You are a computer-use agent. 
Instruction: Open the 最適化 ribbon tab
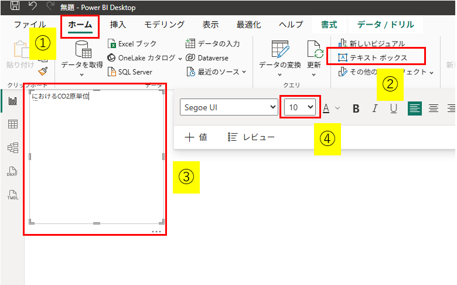tap(248, 25)
